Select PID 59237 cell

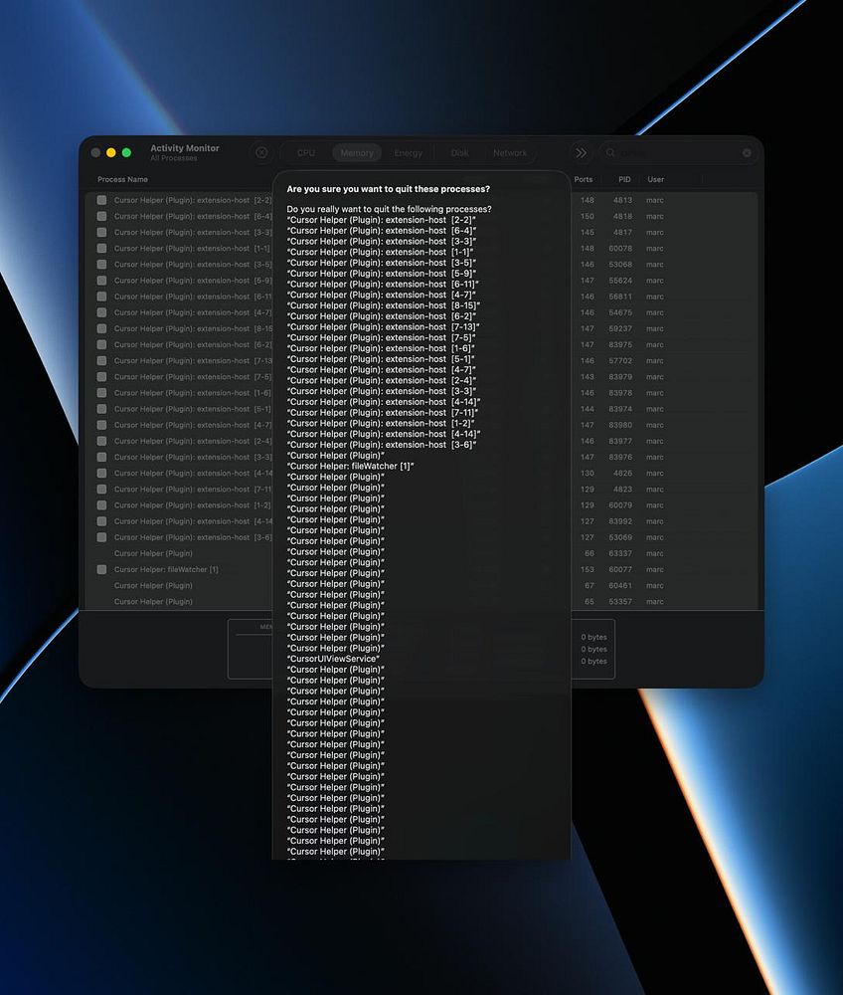(x=620, y=328)
